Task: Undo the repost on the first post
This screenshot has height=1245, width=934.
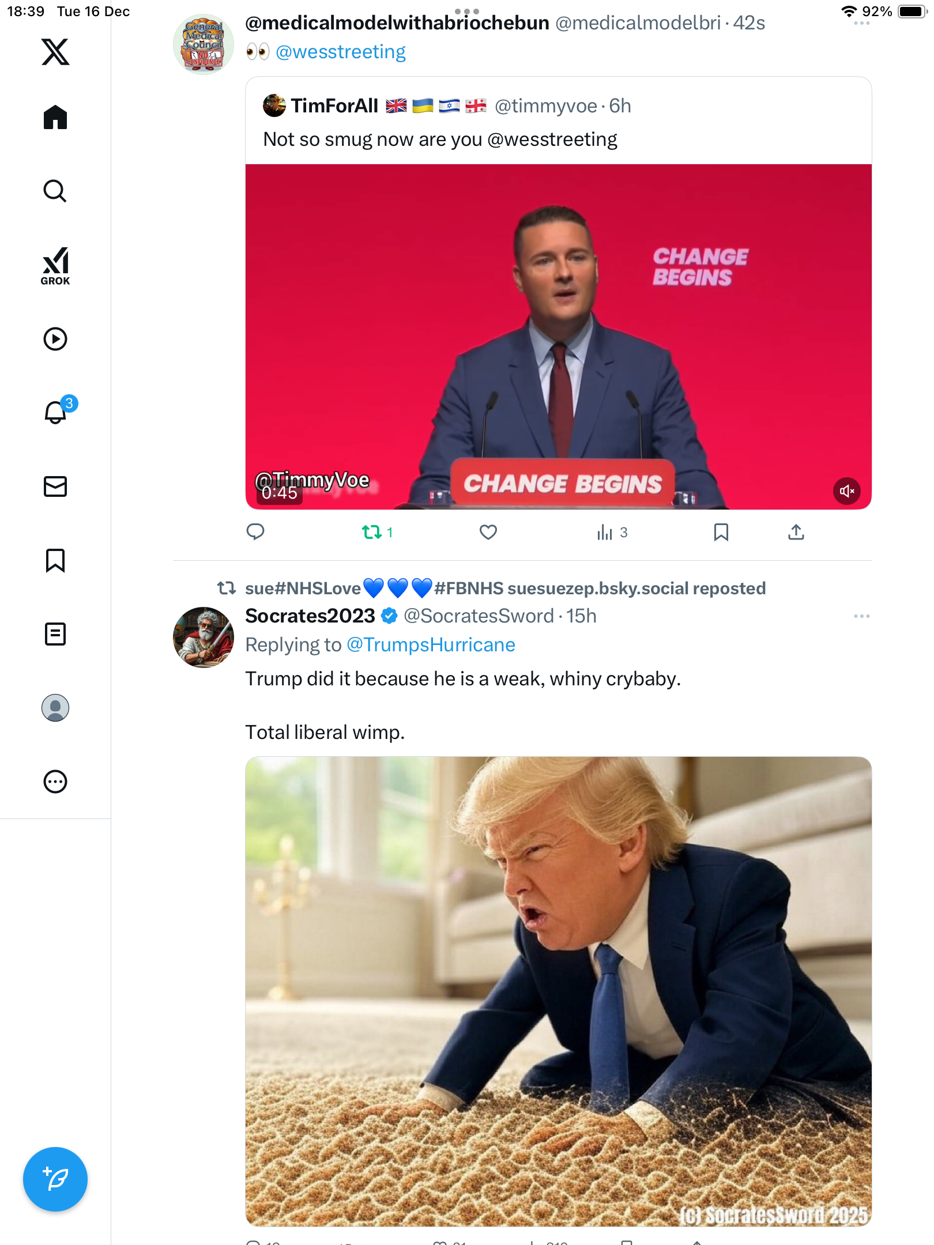Action: click(x=372, y=532)
